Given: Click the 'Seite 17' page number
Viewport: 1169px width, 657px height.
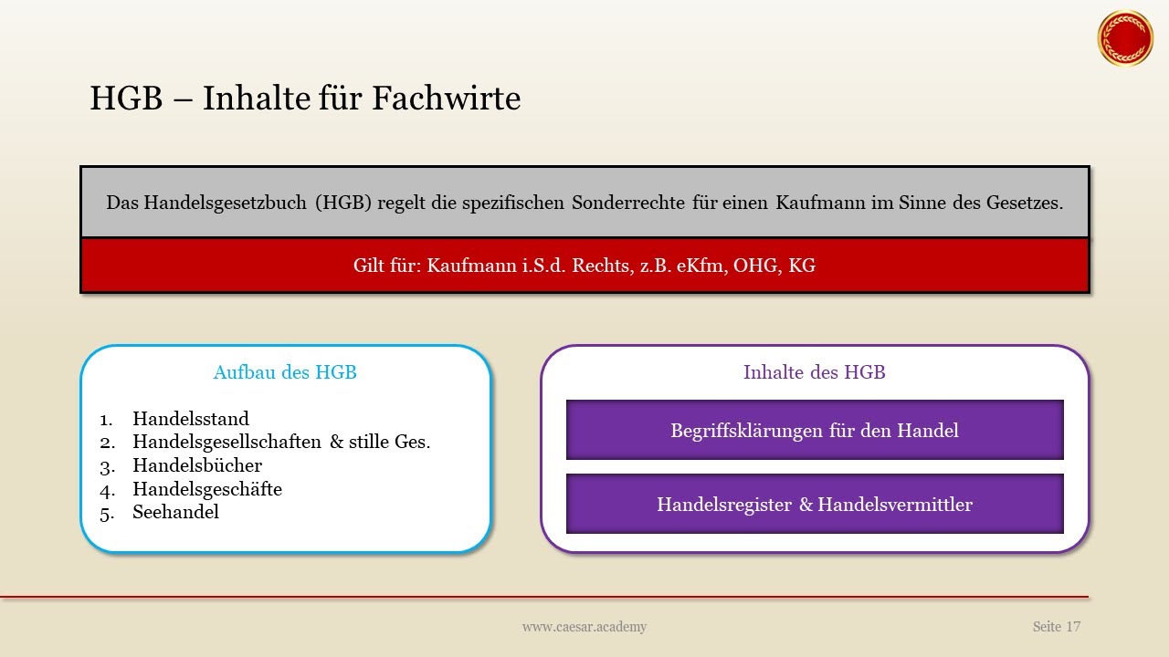Looking at the screenshot, I should click(1057, 627).
